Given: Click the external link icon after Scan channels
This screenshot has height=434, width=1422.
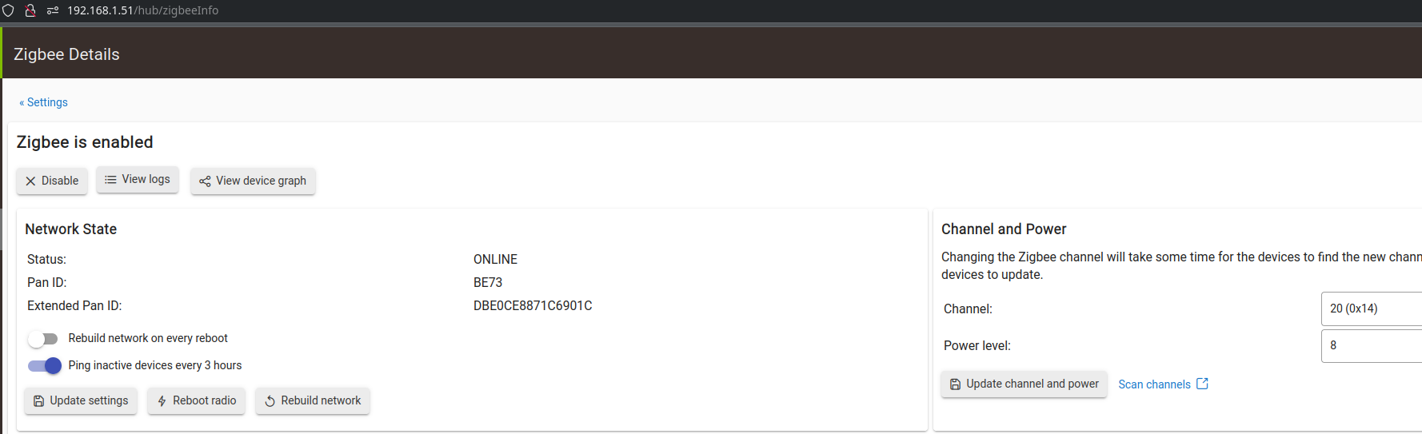Looking at the screenshot, I should [x=1202, y=384].
